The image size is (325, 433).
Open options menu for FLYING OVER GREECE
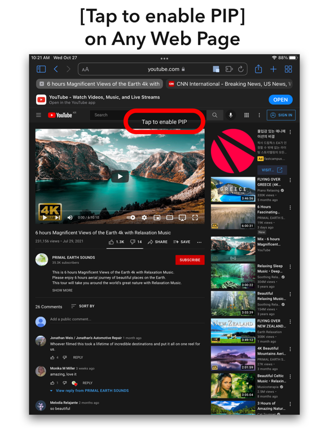(290, 180)
